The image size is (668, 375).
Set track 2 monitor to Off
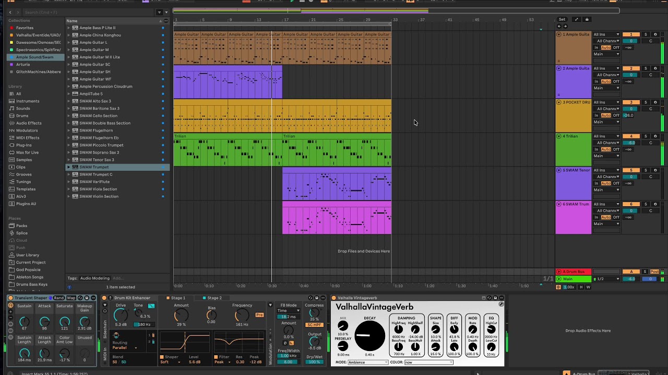[x=616, y=81]
